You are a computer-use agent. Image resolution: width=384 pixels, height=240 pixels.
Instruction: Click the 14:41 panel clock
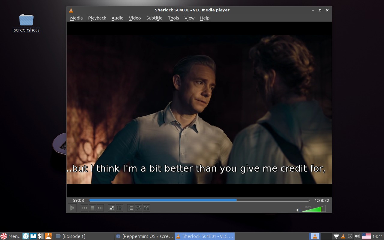click(x=377, y=236)
